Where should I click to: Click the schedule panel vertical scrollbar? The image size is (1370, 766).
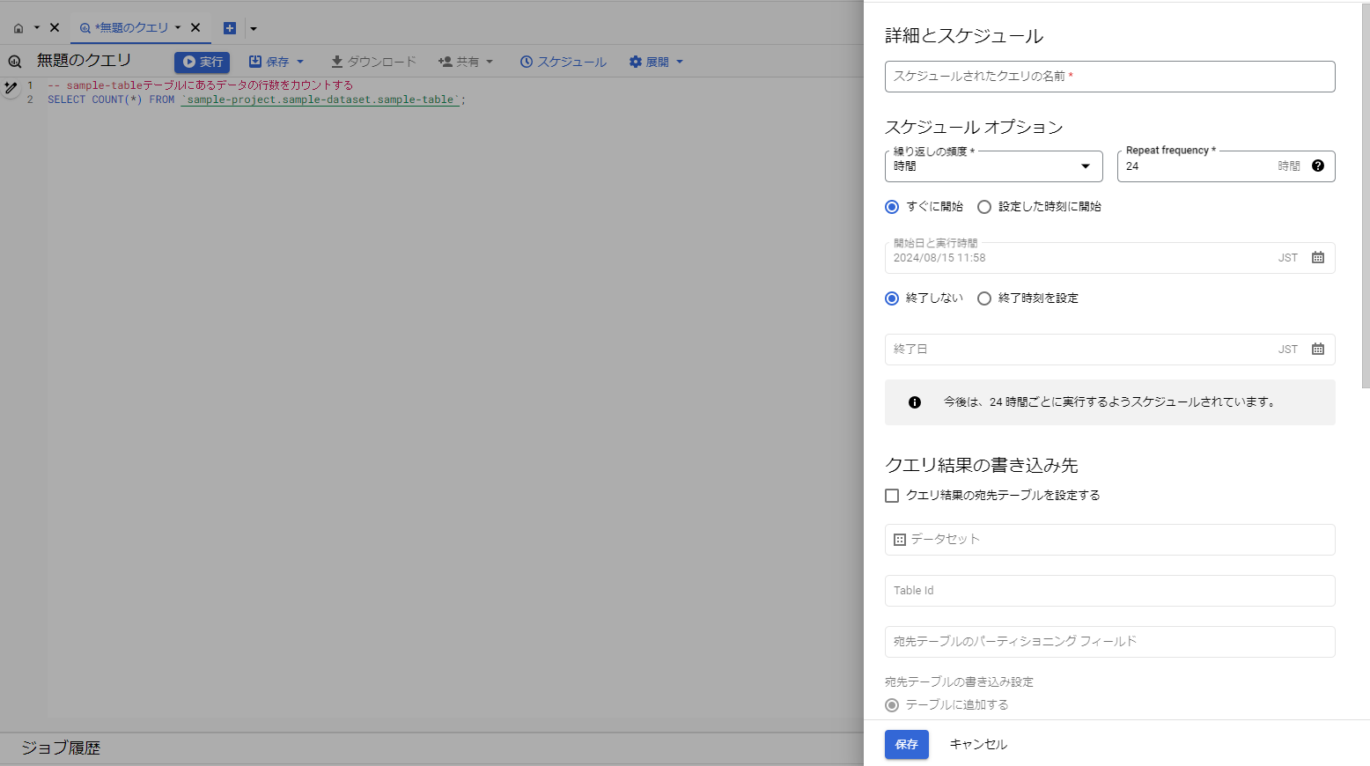point(1366,194)
